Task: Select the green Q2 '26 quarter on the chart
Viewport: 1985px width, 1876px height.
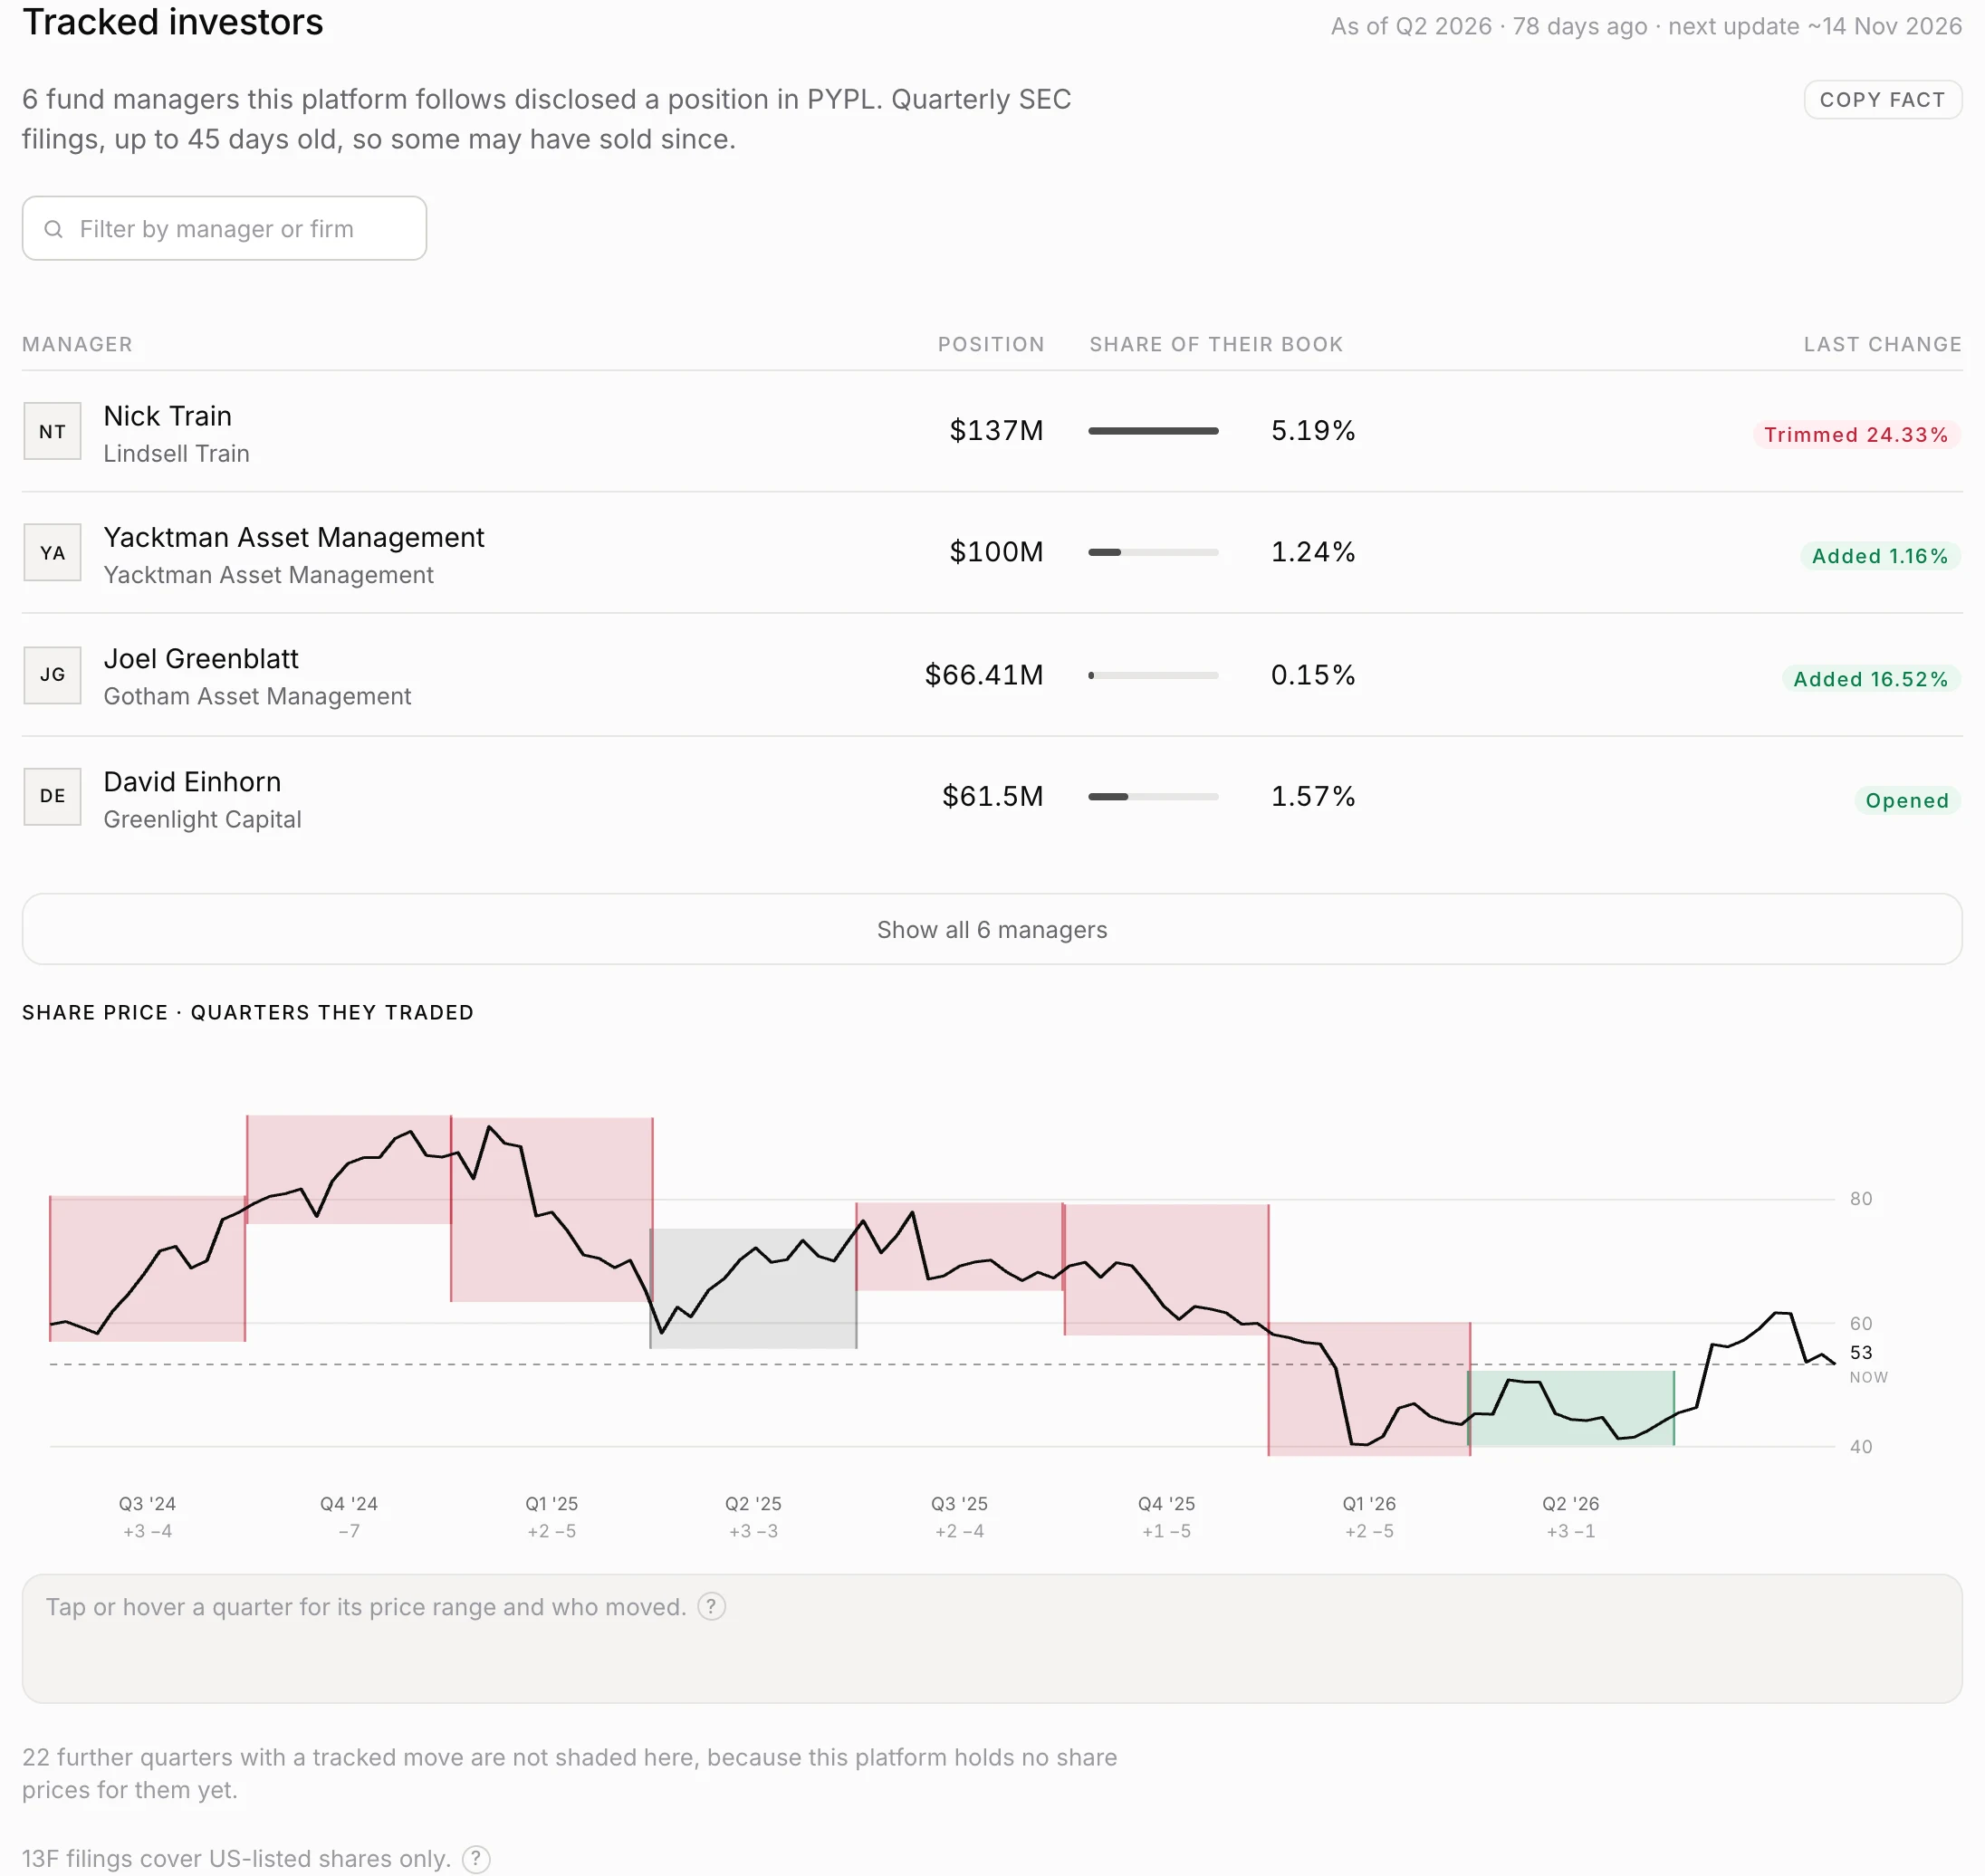Action: pos(1571,1407)
